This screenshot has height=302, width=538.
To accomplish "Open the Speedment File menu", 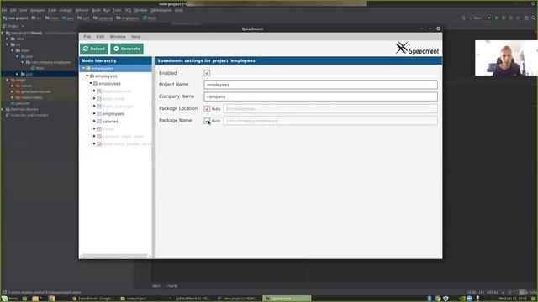I will click(x=87, y=37).
